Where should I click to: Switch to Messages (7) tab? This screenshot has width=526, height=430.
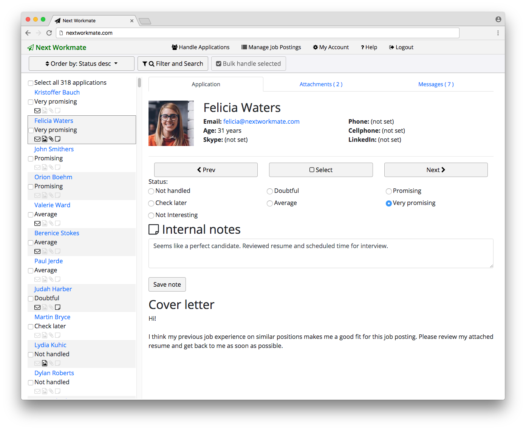(436, 84)
